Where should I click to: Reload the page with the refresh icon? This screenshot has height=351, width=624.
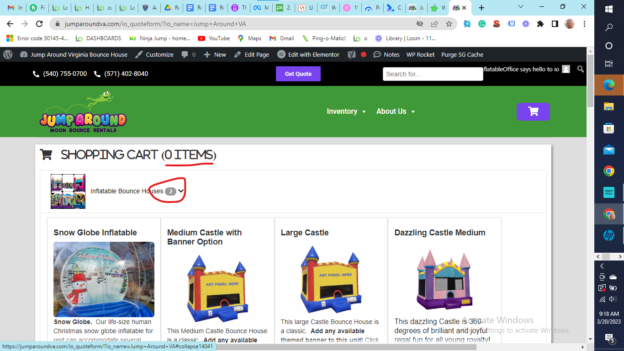pyautogui.click(x=39, y=24)
